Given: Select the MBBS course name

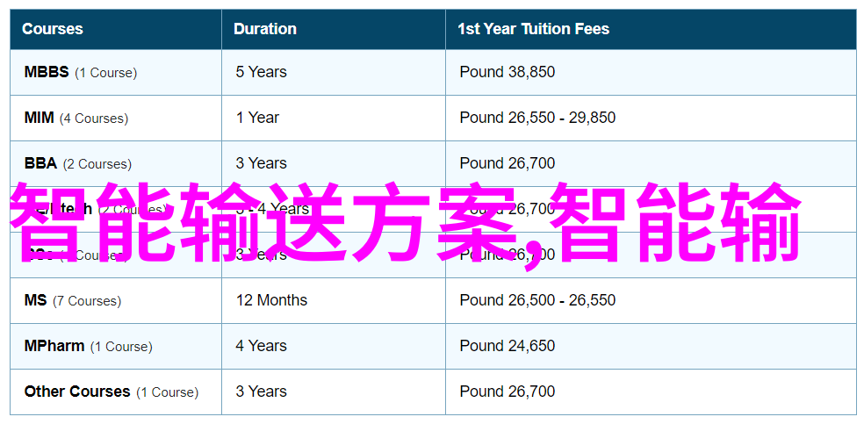Looking at the screenshot, I should tap(47, 72).
